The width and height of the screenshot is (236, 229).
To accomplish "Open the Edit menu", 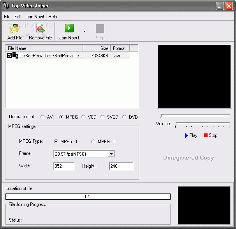I will point(18,17).
